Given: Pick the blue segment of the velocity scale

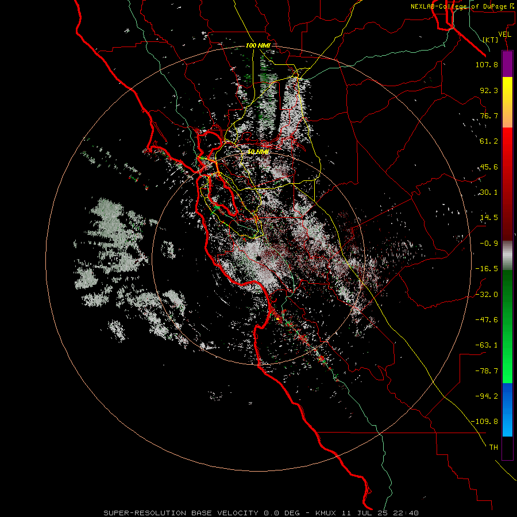Looking at the screenshot, I should [507, 410].
